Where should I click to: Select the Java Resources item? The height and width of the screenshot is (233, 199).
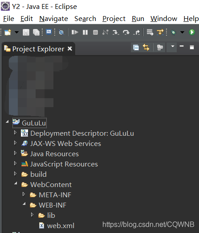point(54,154)
